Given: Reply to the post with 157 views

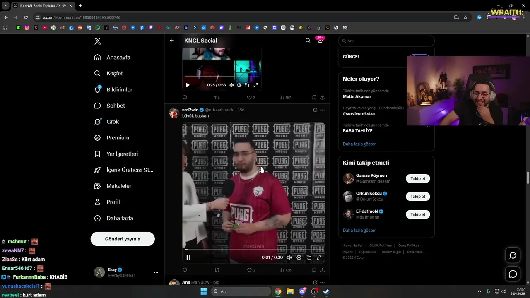Looking at the screenshot, I should point(185,98).
